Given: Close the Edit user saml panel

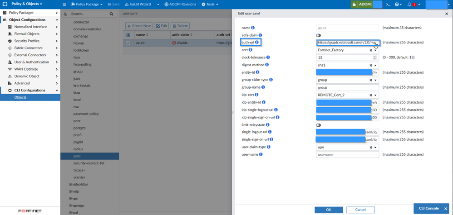Looking at the screenshot, I should (x=447, y=13).
